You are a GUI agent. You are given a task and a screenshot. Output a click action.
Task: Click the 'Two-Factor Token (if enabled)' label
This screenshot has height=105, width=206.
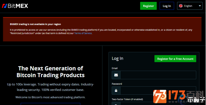(x=127, y=99)
